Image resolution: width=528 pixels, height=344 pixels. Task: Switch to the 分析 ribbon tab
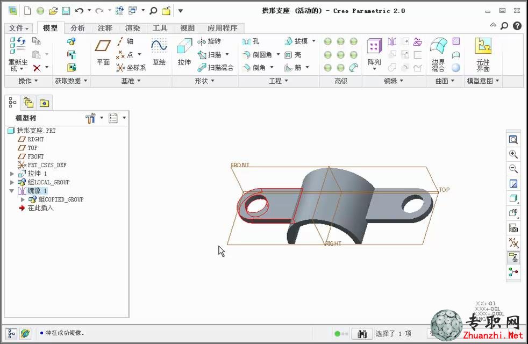78,28
